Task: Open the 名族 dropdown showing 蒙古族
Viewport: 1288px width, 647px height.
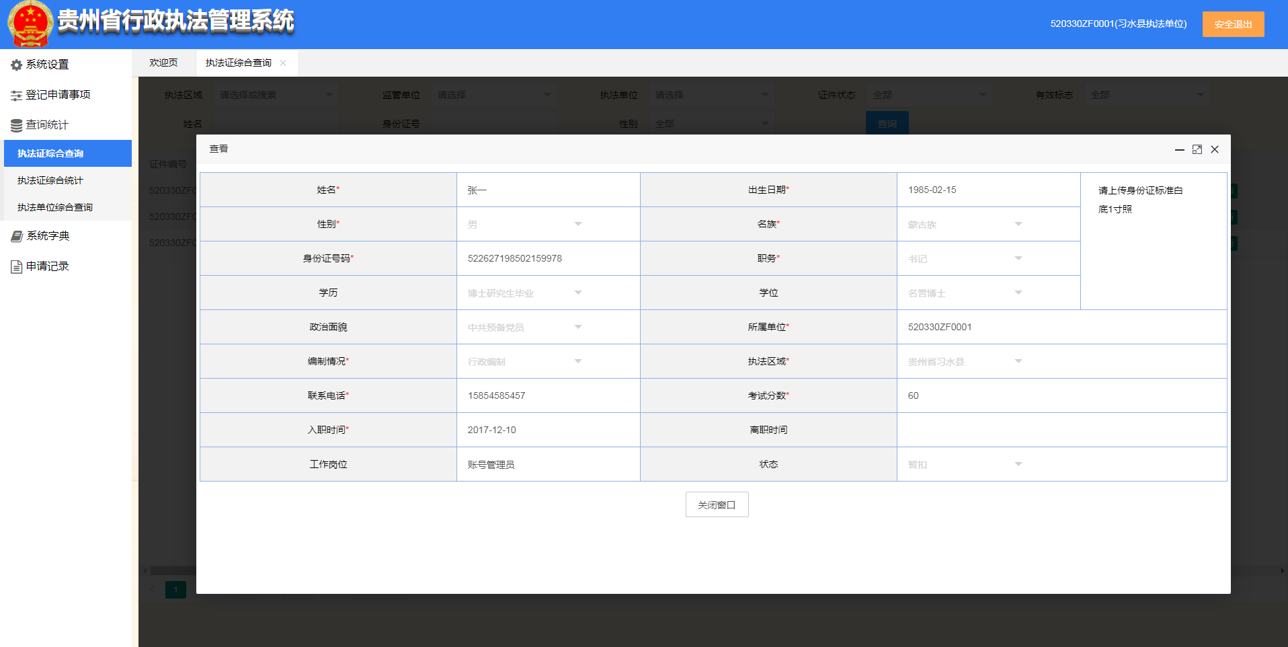Action: 965,224
